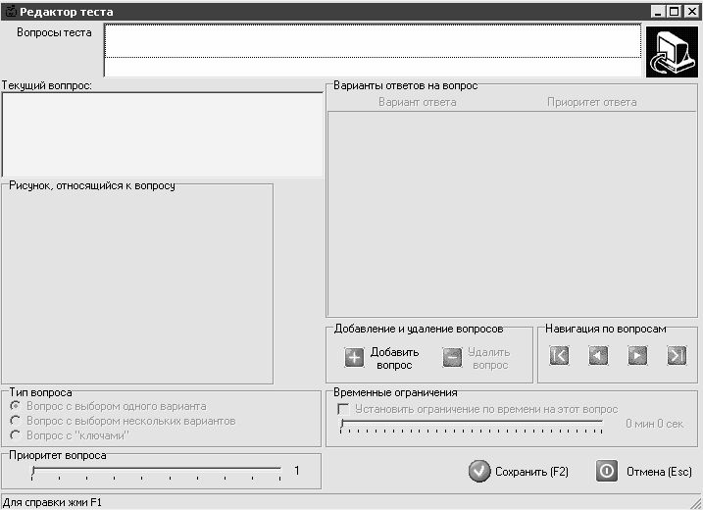Click the plus icon to add question

(354, 358)
